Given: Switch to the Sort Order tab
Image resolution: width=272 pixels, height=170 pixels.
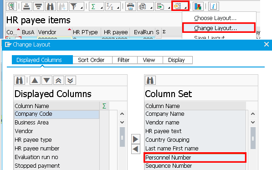Looking at the screenshot, I should (x=92, y=60).
